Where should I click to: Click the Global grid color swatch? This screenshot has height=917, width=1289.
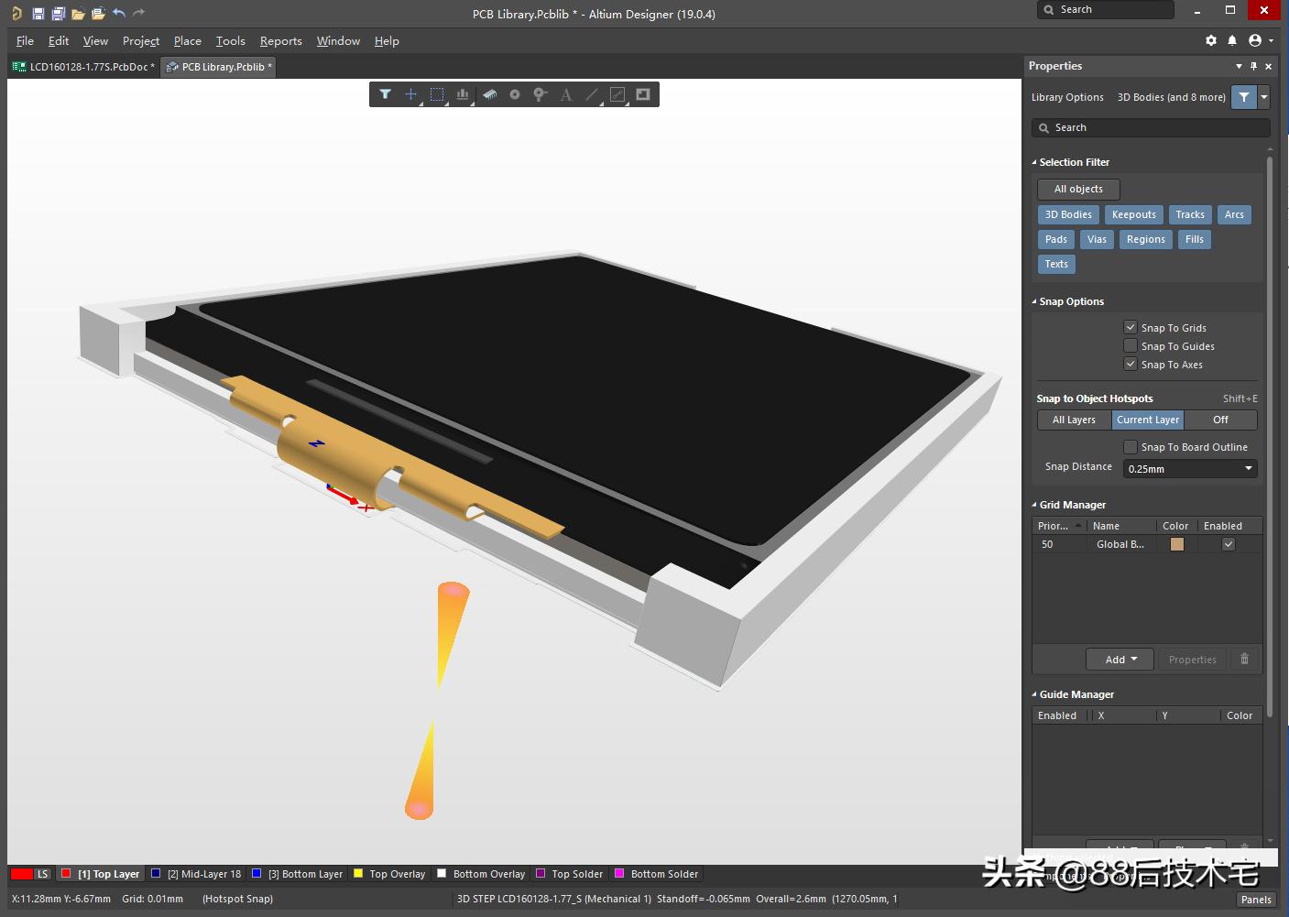(x=1176, y=543)
